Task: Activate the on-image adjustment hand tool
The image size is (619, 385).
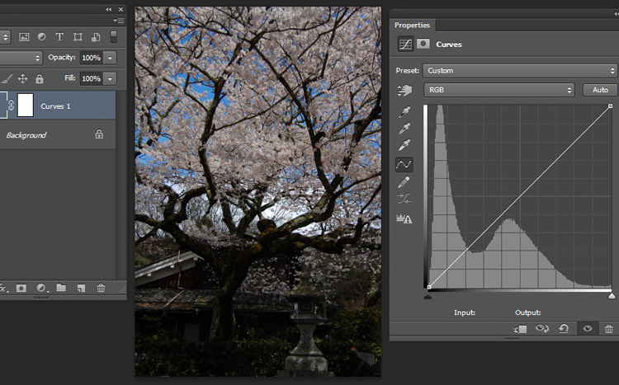Action: click(x=404, y=91)
